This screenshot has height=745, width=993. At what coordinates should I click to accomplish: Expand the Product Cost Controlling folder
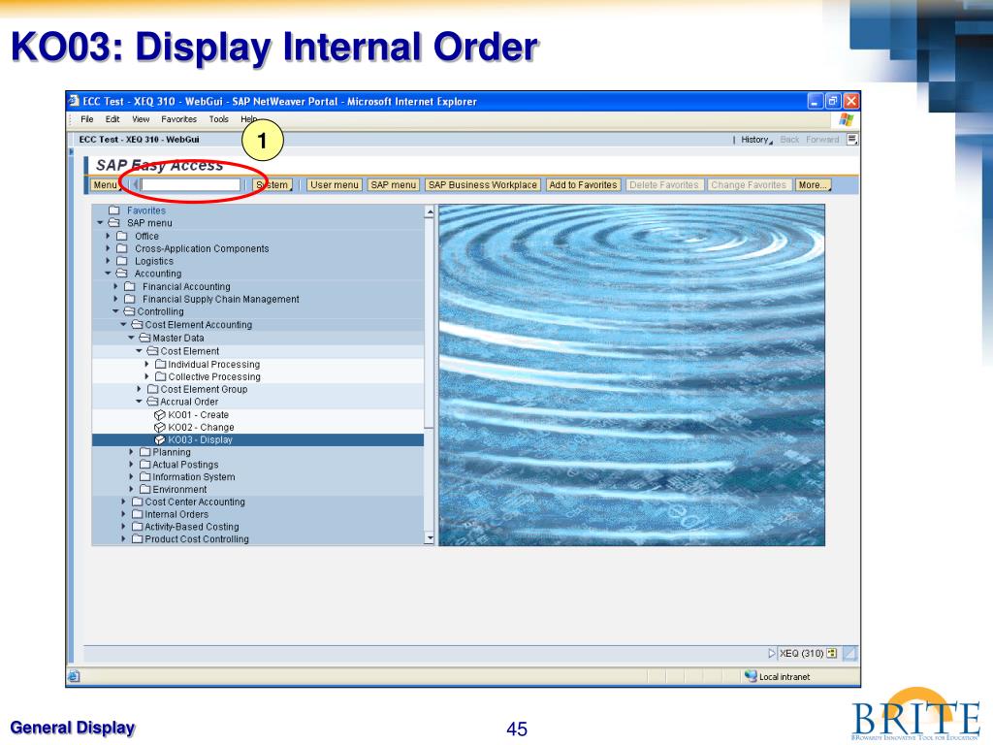point(123,539)
